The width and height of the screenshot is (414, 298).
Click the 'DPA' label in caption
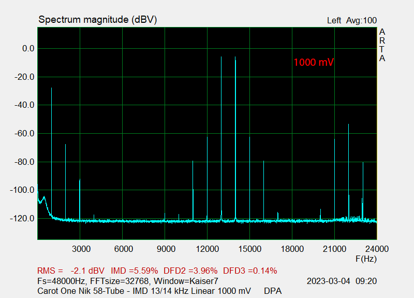(x=273, y=291)
